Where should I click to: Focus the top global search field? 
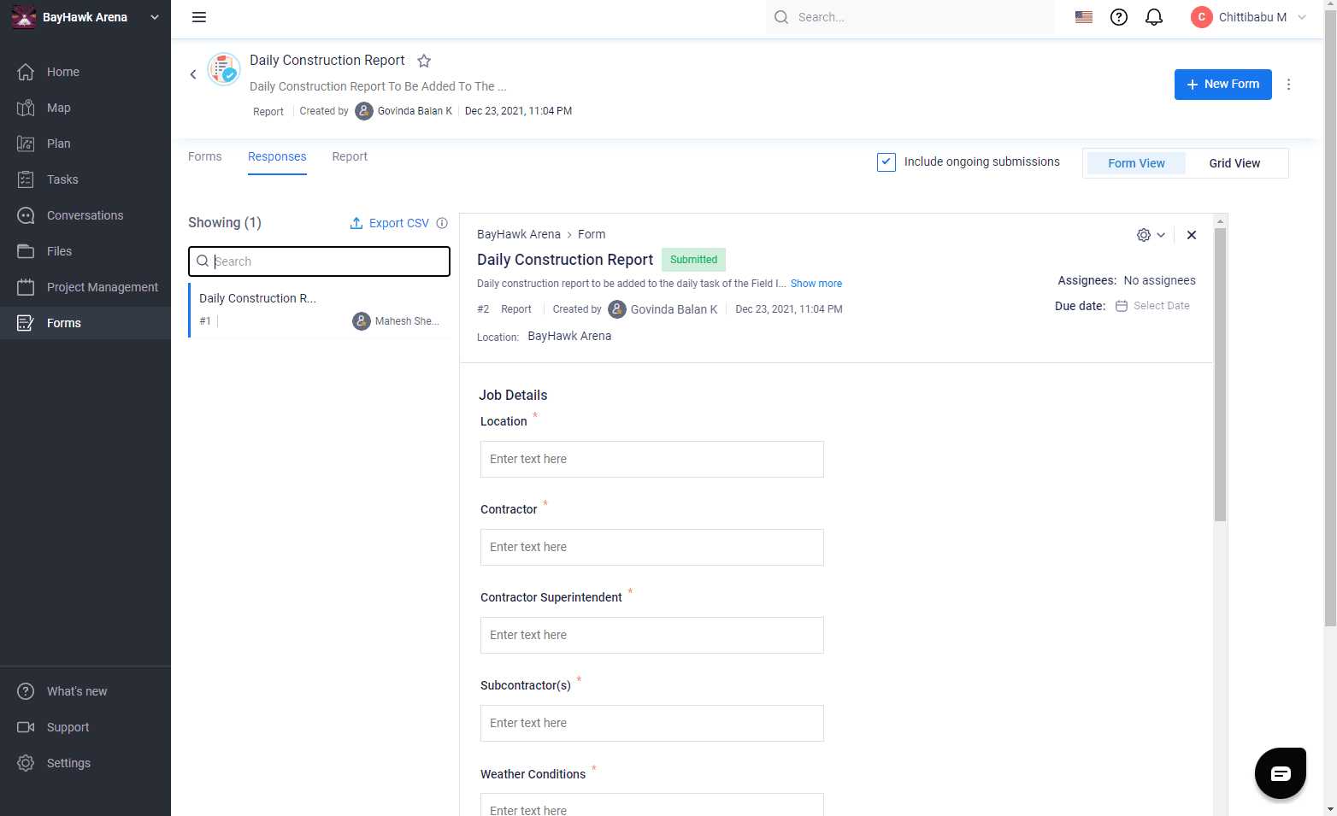click(x=910, y=17)
